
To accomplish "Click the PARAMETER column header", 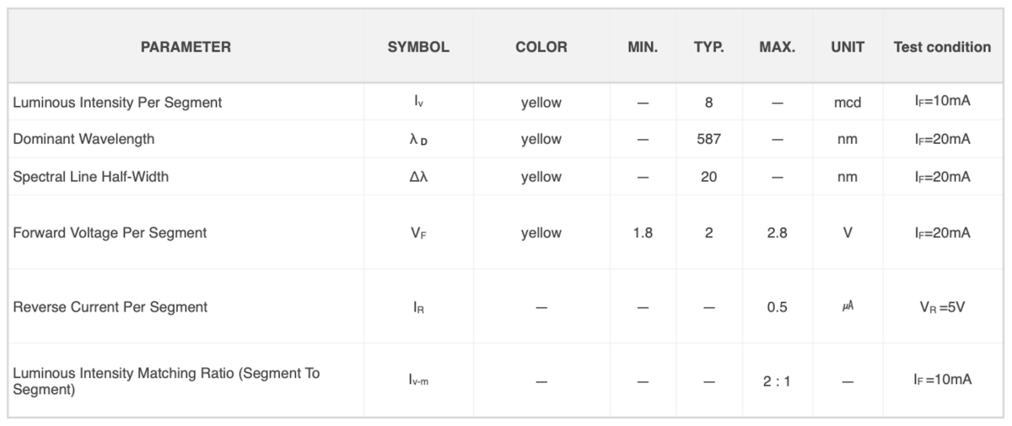I will tap(186, 47).
